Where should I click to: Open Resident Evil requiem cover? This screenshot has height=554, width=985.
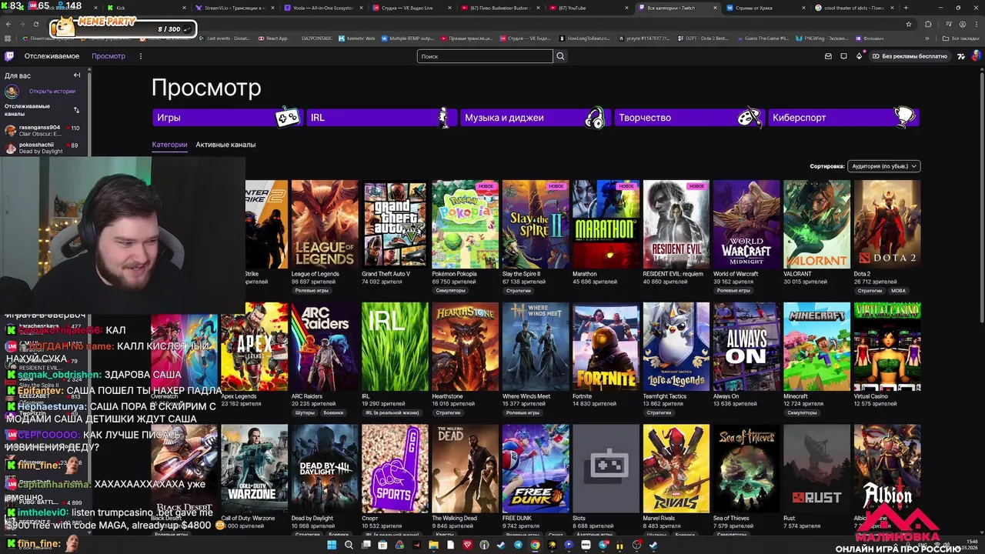pyautogui.click(x=676, y=225)
